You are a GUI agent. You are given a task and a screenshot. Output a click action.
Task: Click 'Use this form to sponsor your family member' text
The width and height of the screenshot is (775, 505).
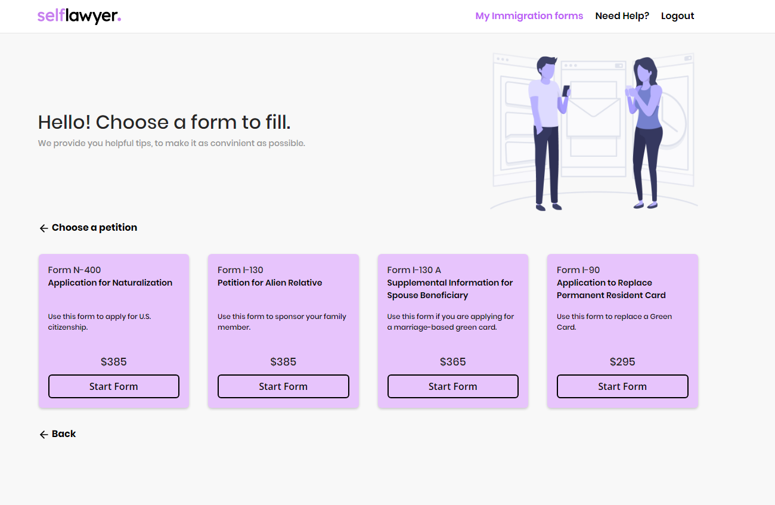coord(282,322)
